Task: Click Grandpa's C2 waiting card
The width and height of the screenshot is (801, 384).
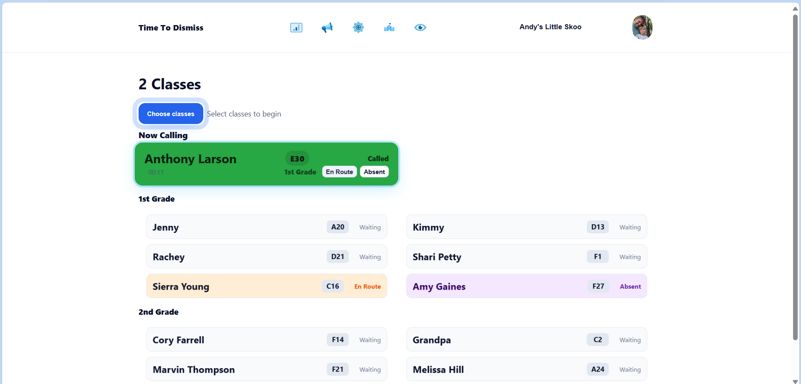Action: click(526, 340)
